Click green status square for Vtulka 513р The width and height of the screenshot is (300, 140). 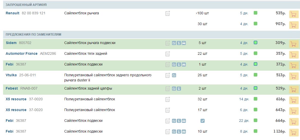[x=256, y=75]
